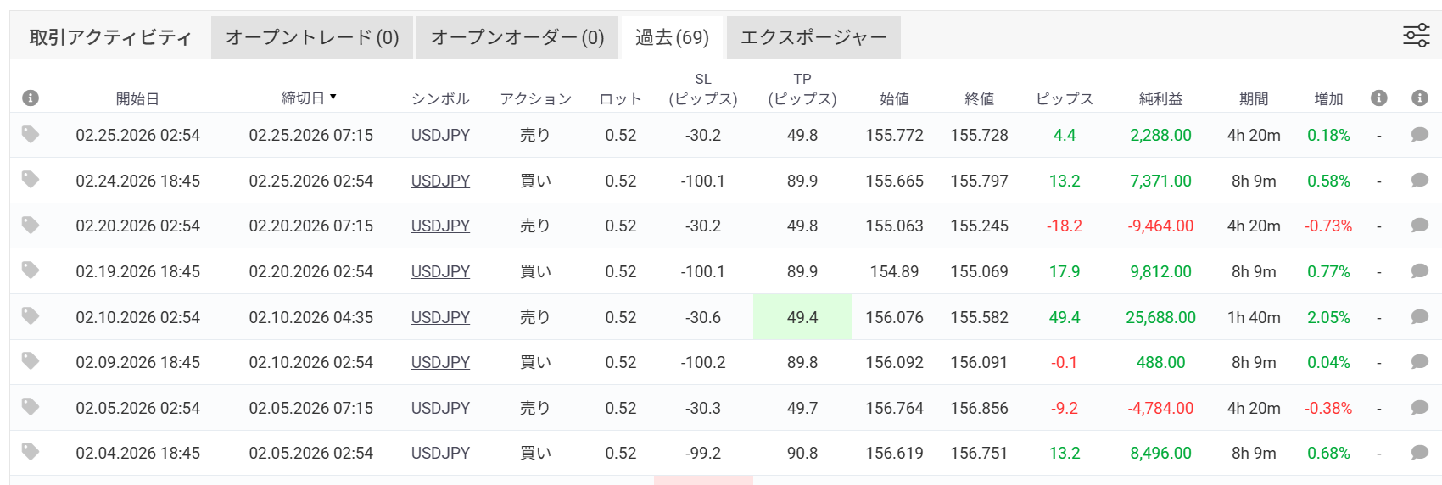Switch to エクスポージャー tab
Viewport: 1442px width, 485px height.
(813, 37)
